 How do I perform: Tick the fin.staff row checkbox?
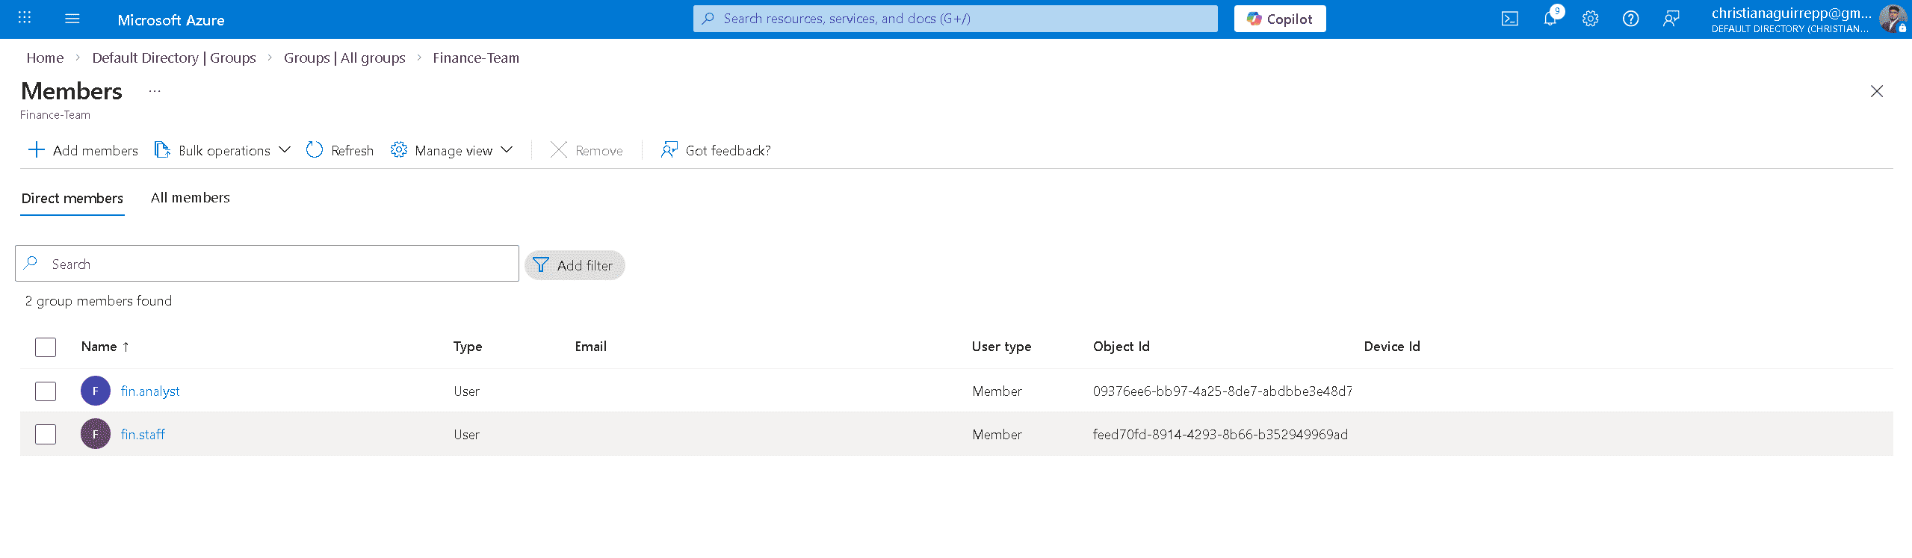coord(46,434)
